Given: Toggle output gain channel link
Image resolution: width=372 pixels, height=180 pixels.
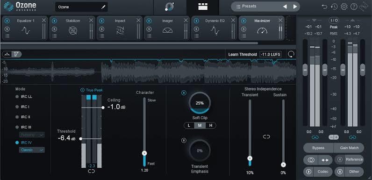Looking at the screenshot, I should pos(352,137).
